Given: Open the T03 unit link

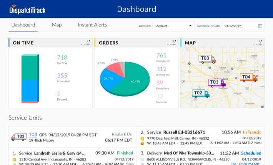Looking at the screenshot, I should coord(33,135).
